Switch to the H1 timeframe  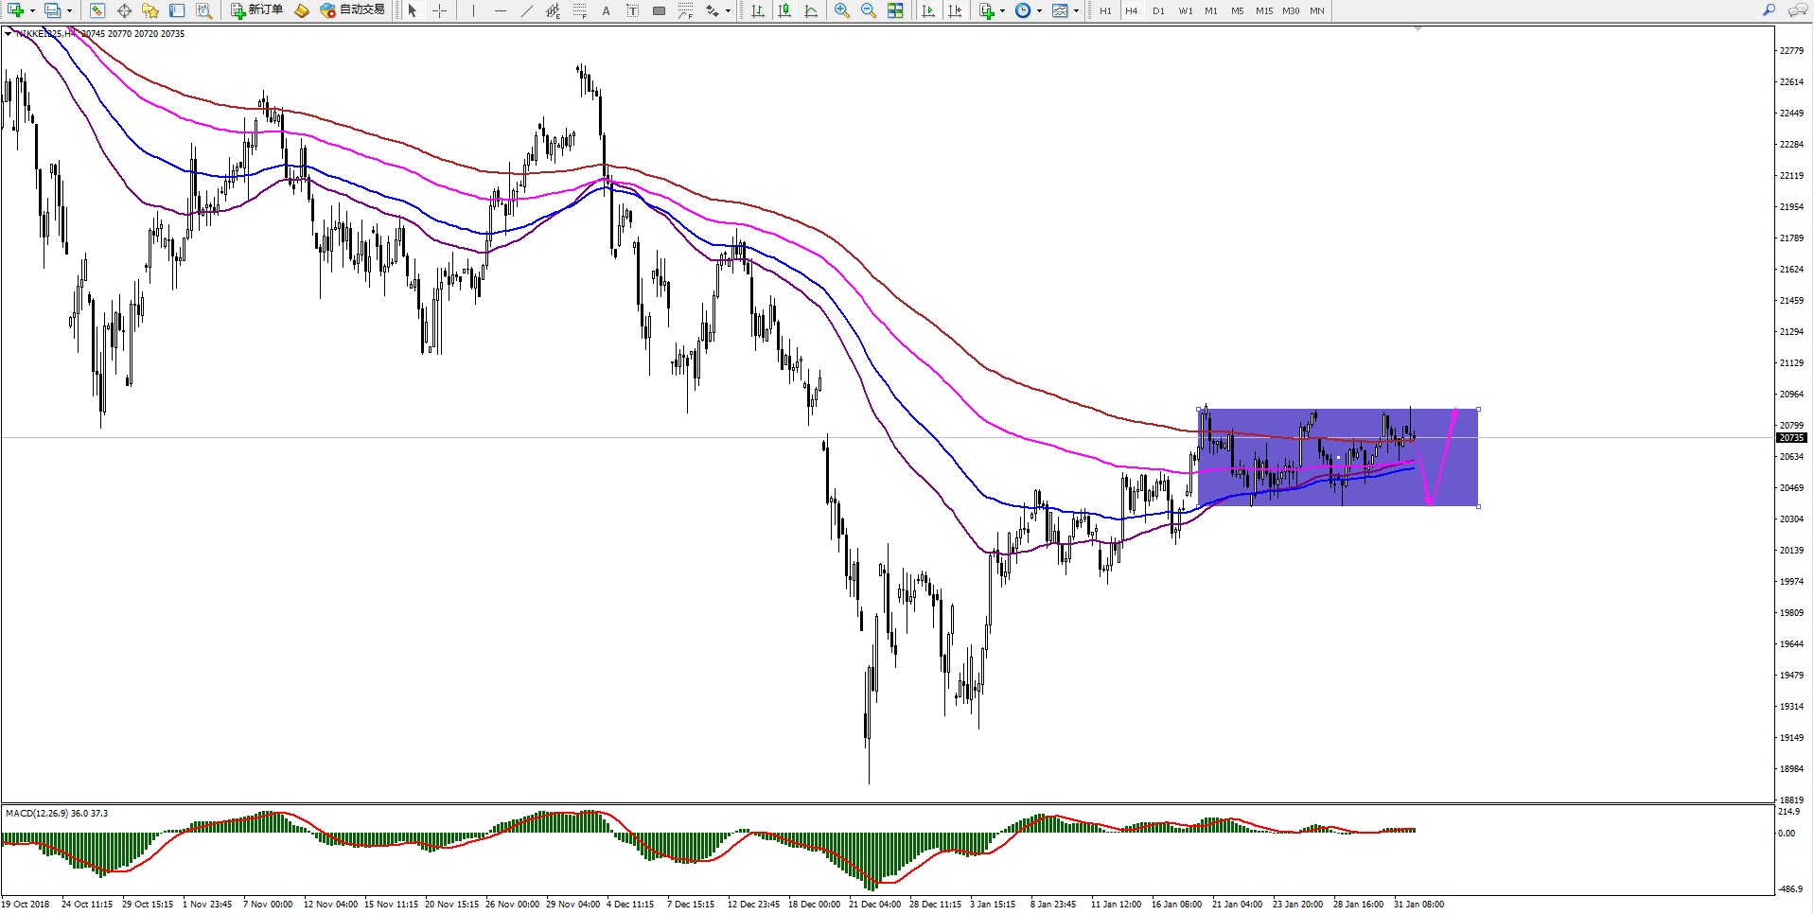1105,10
